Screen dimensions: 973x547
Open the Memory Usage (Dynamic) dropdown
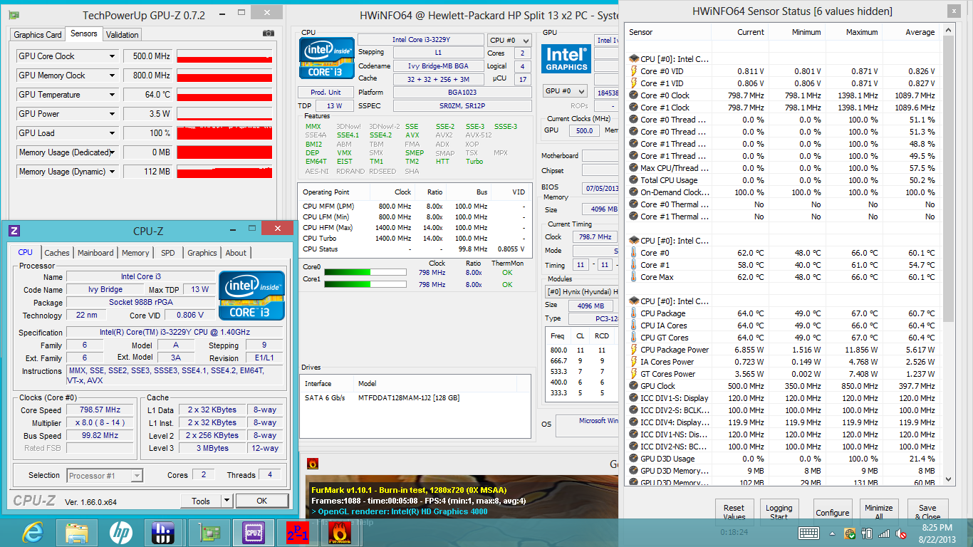click(112, 172)
